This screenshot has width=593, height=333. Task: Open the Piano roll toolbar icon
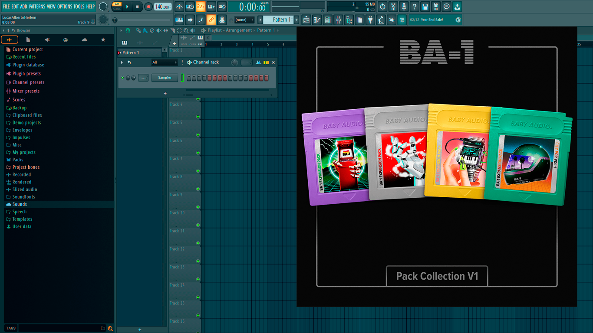click(x=317, y=20)
